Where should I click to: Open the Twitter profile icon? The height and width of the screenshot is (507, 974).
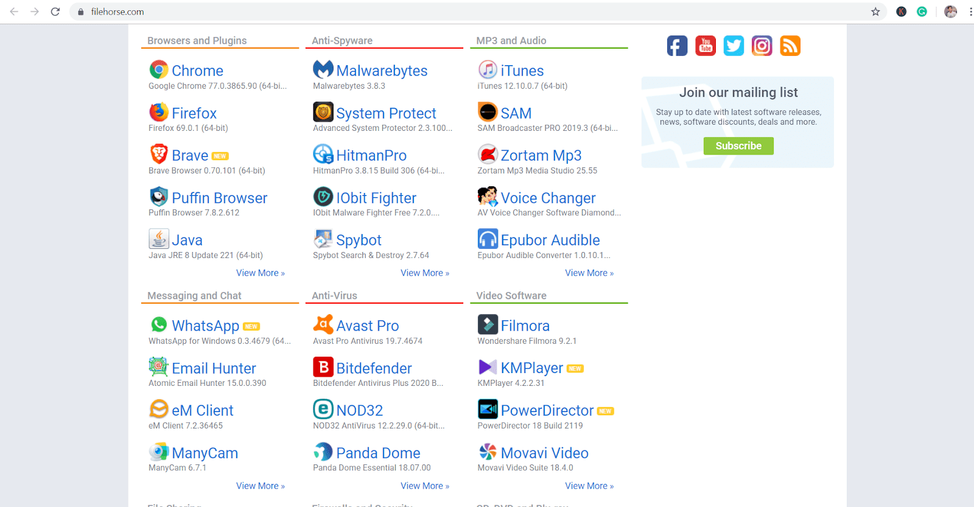point(734,46)
